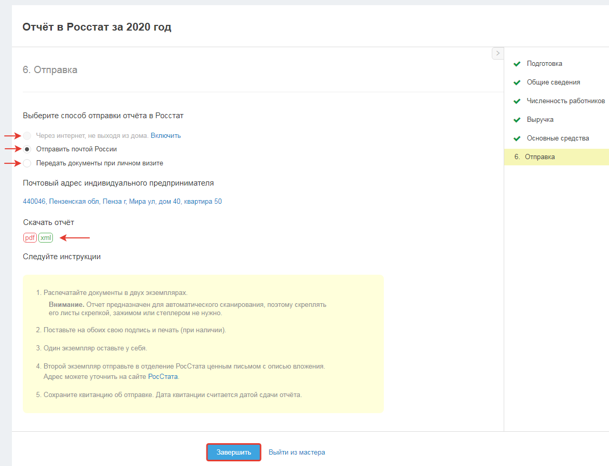Click the green checkmark beside Подготовка

(517, 64)
